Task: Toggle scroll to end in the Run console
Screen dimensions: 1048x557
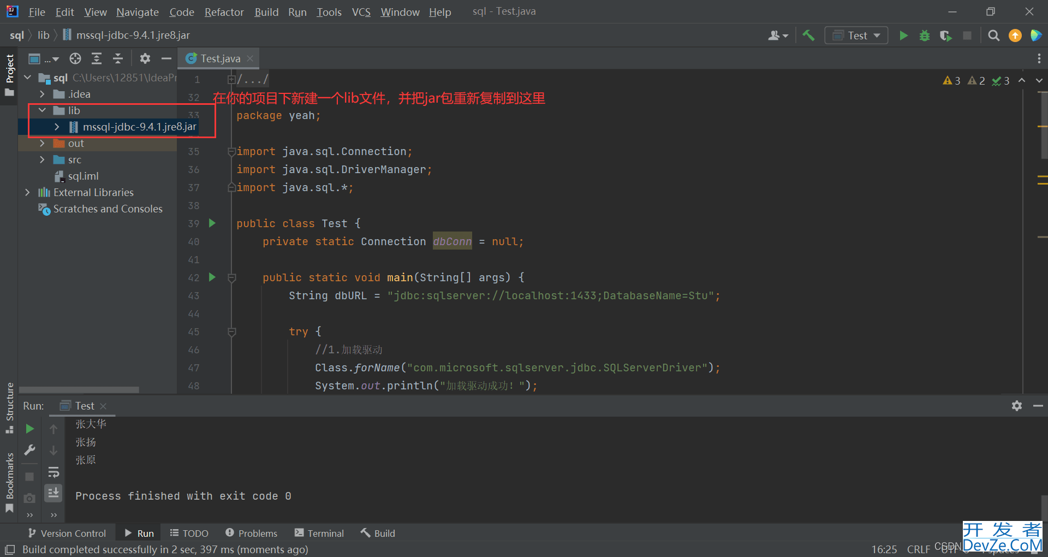Action: (53, 493)
